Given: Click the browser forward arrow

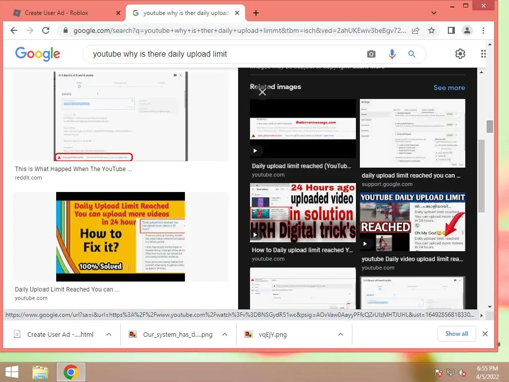Looking at the screenshot, I should (x=30, y=30).
